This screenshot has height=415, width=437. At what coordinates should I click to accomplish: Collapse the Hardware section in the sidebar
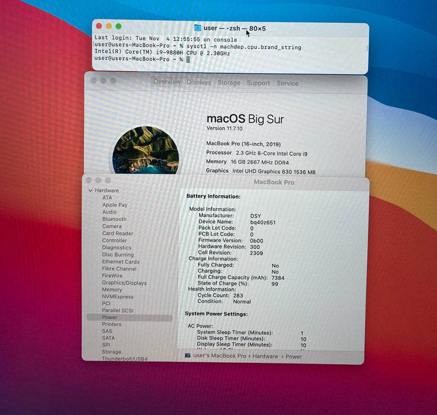pos(90,190)
